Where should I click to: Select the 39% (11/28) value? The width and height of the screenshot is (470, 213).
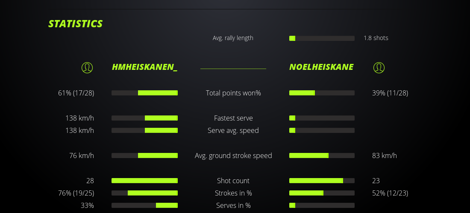coord(390,93)
